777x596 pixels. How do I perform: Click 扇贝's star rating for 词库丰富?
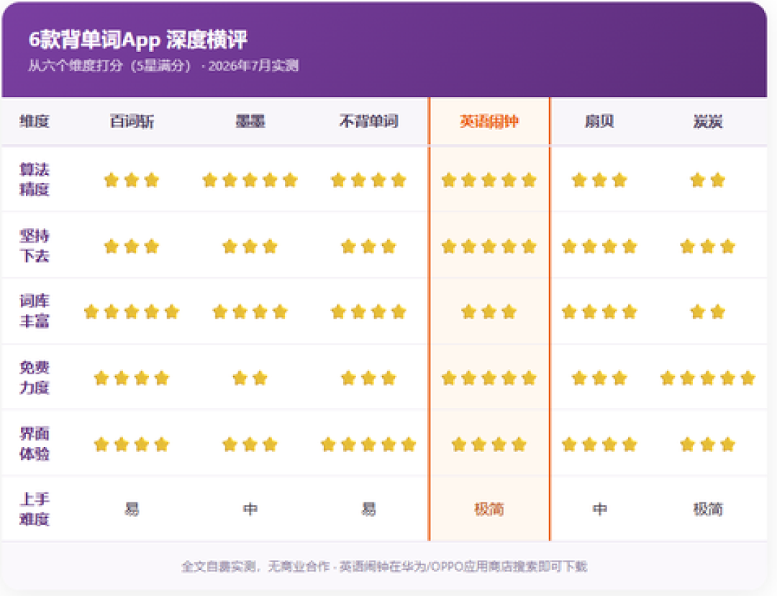tap(599, 312)
